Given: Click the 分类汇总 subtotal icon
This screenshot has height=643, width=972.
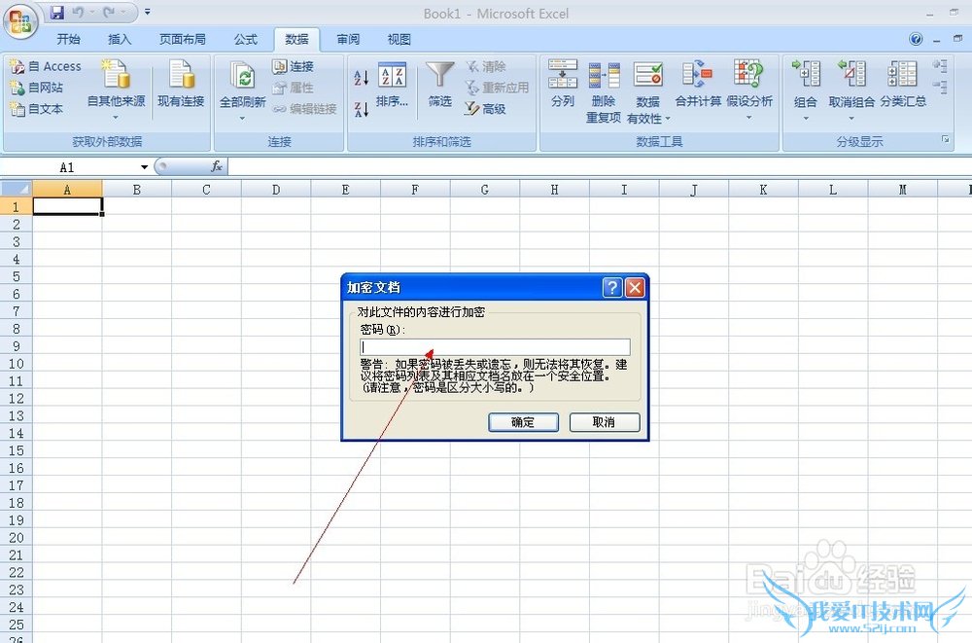Looking at the screenshot, I should point(903,75).
